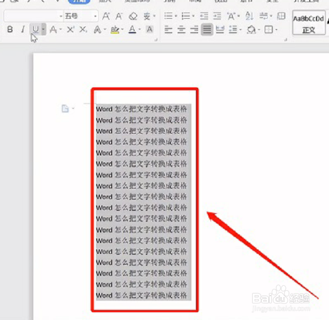Toggle underline on selected text
Image resolution: width=329 pixels, height=320 pixels.
pyautogui.click(x=35, y=30)
